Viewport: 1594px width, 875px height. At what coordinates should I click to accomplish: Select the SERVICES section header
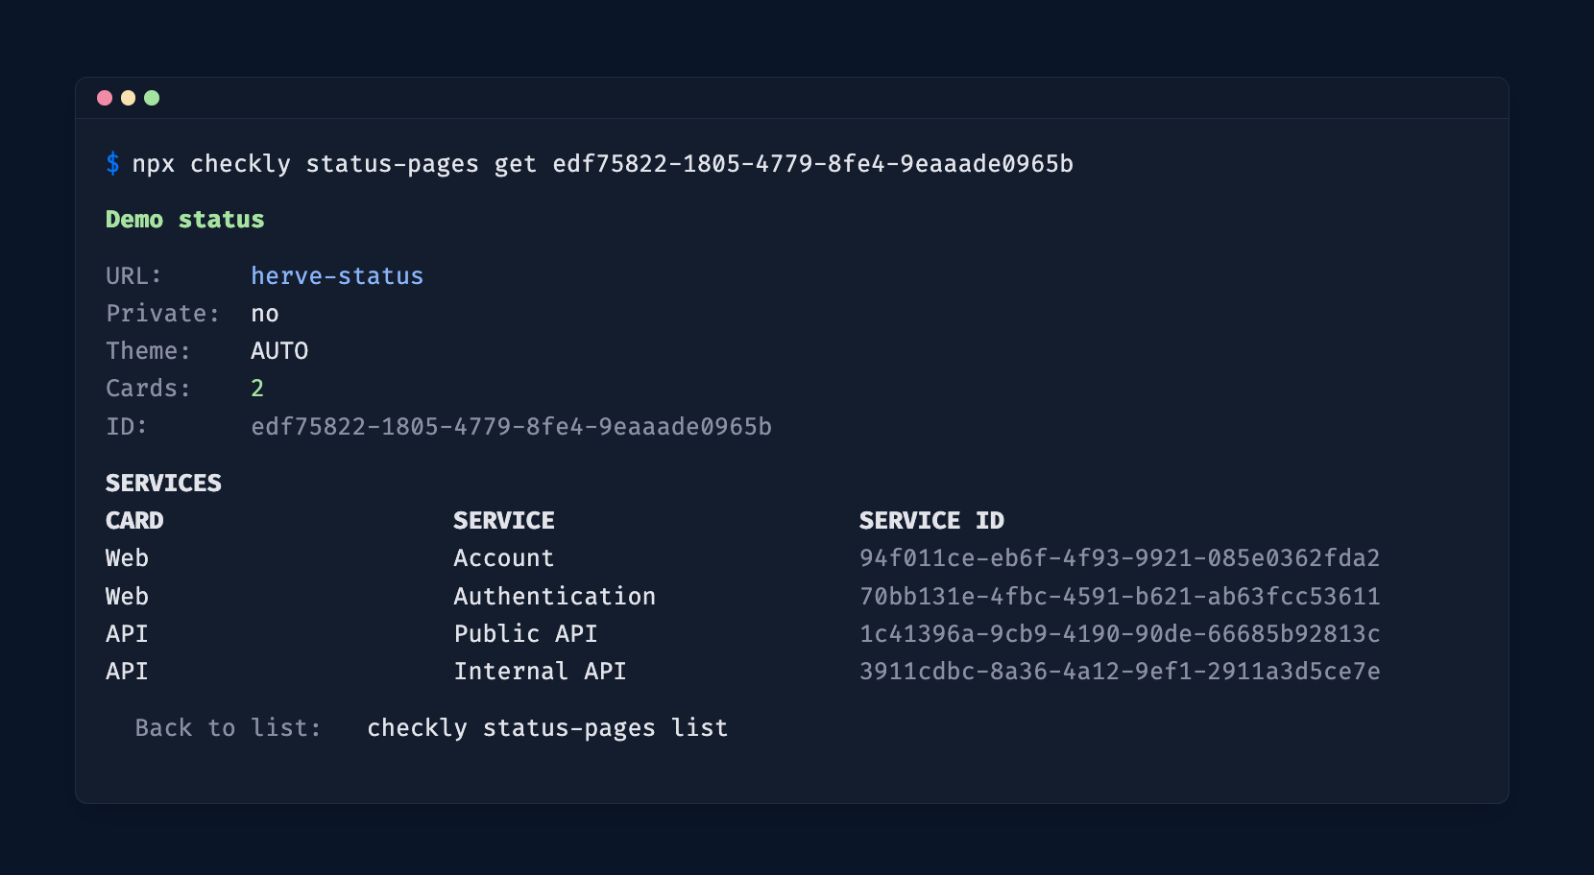(163, 483)
